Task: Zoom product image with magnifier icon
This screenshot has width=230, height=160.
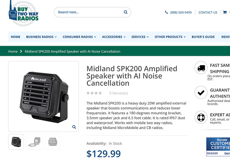Action: point(74,127)
